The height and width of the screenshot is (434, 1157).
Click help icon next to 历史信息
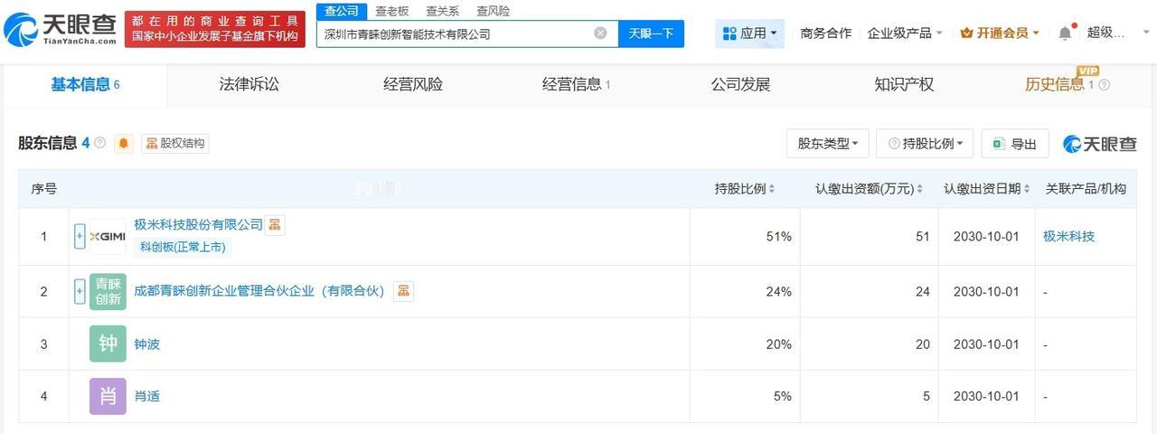1104,85
